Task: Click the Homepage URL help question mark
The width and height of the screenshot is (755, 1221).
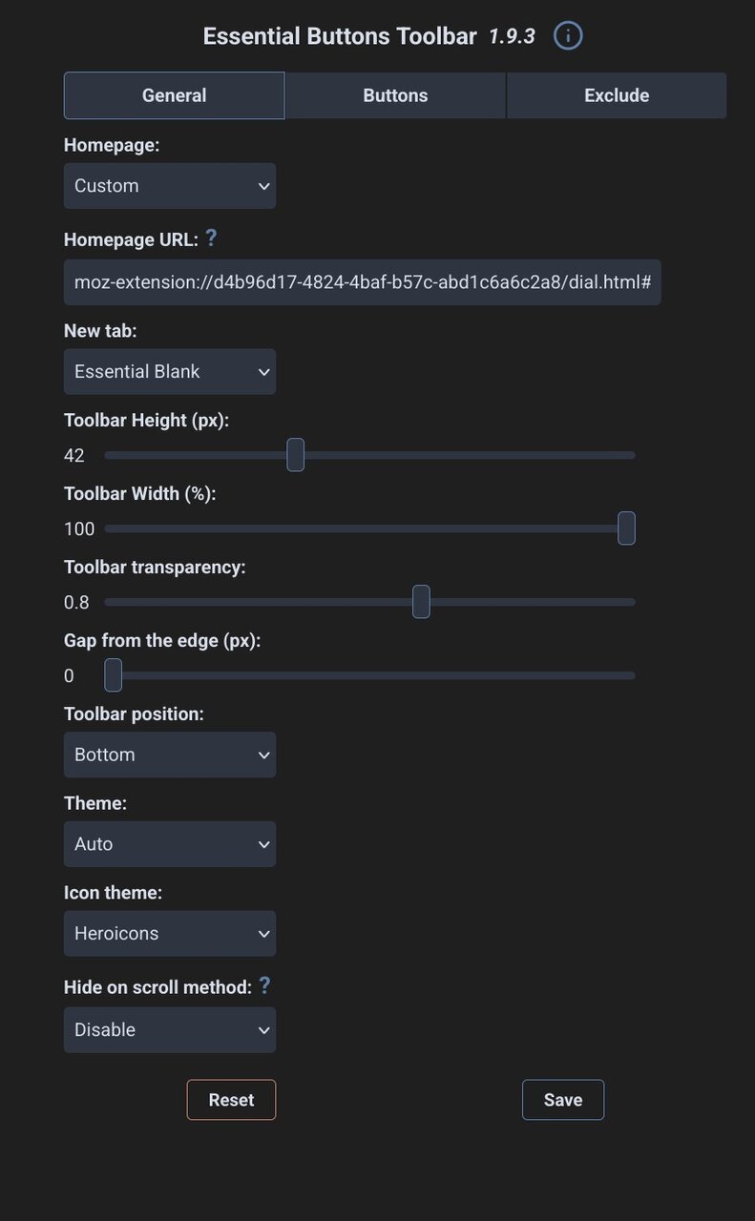Action: (x=212, y=238)
